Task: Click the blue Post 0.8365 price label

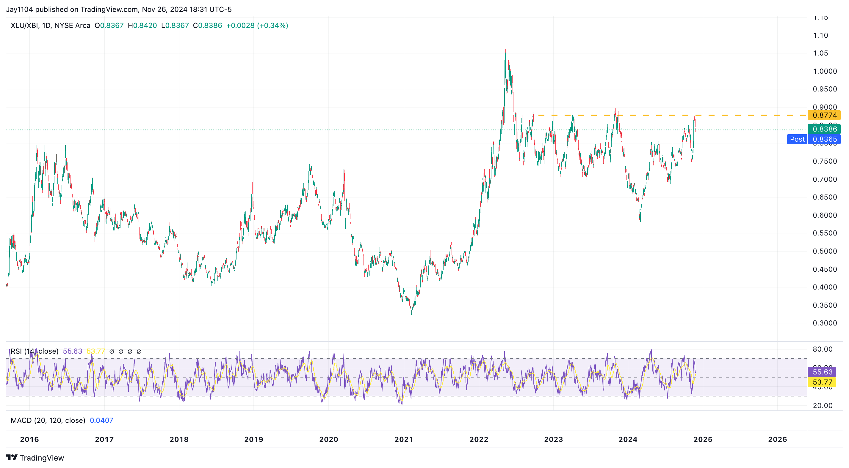Action: pyautogui.click(x=814, y=139)
